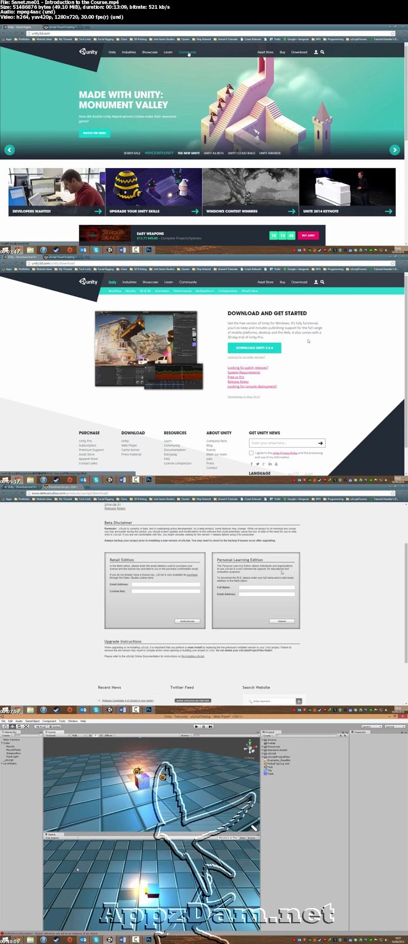This screenshot has width=408, height=944.
Task: Select Main Camera in the Hierarchy
Action: pyautogui.click(x=12, y=739)
